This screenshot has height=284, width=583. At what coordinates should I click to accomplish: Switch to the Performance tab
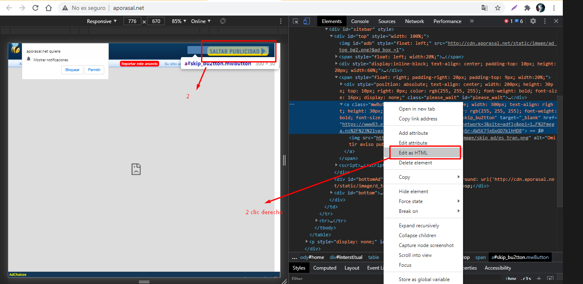point(447,21)
